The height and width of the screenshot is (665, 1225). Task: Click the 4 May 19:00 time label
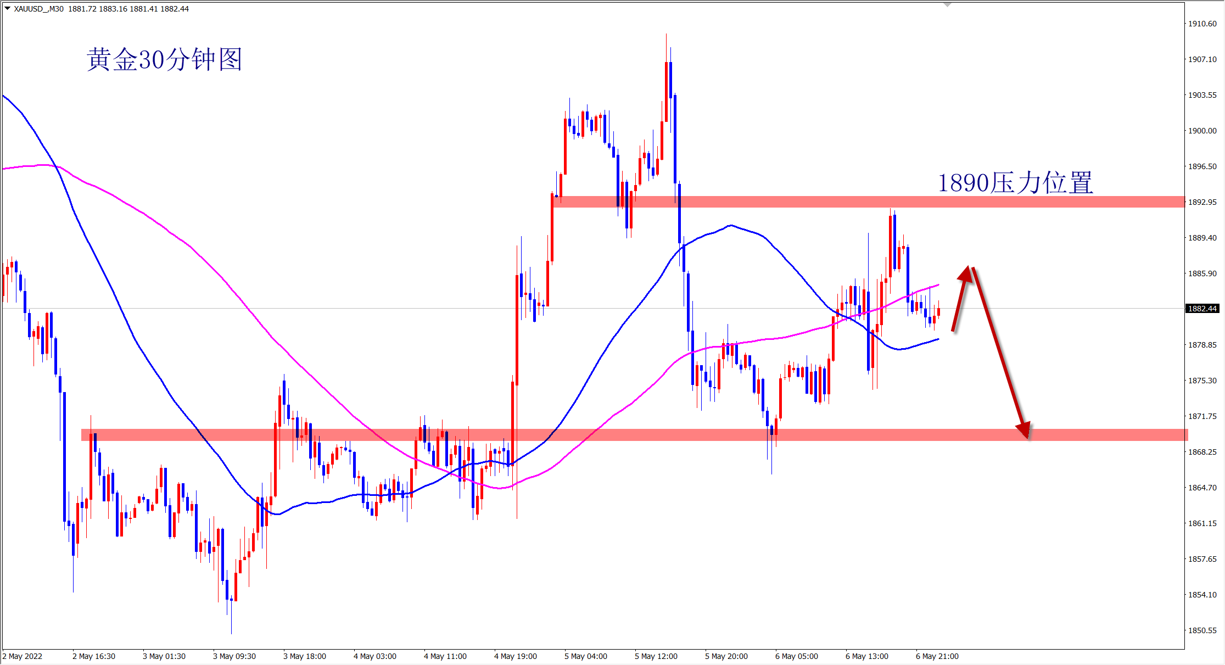[x=515, y=656]
